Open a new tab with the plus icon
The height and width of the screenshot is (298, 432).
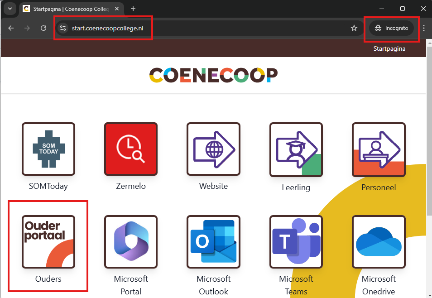click(133, 9)
